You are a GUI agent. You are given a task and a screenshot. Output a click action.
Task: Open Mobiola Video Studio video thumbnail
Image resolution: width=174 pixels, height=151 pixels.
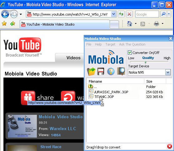22,126
